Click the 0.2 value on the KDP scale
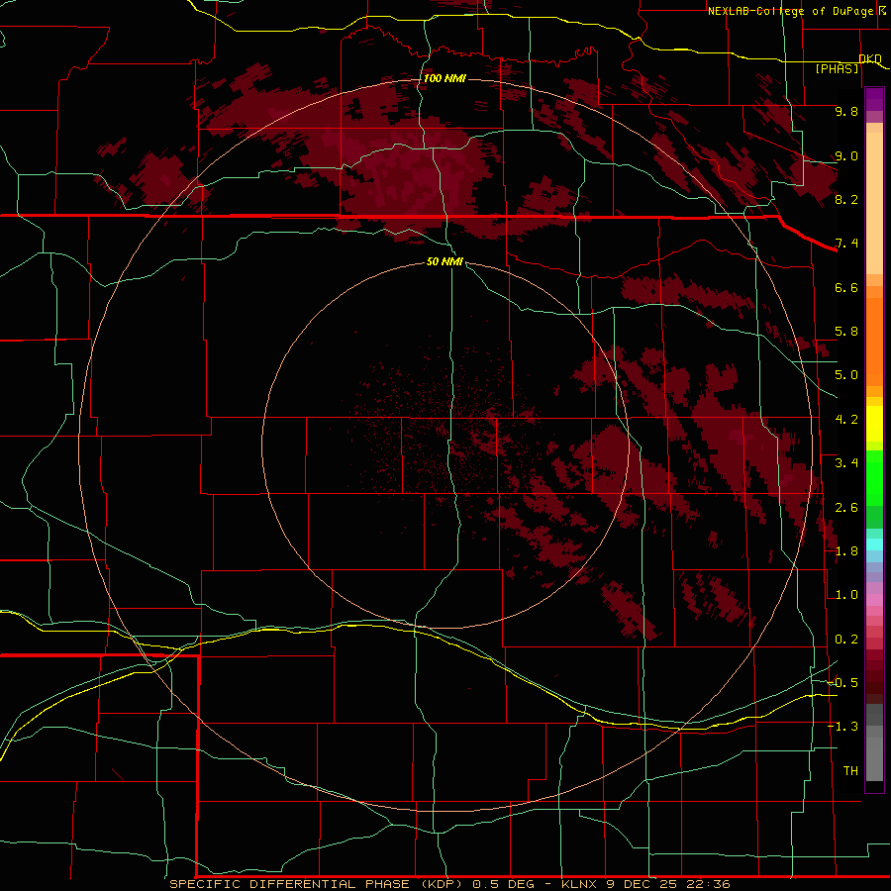 click(846, 640)
